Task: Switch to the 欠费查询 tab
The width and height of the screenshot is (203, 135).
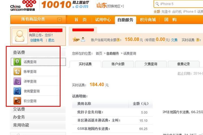Action: (x=151, y=64)
